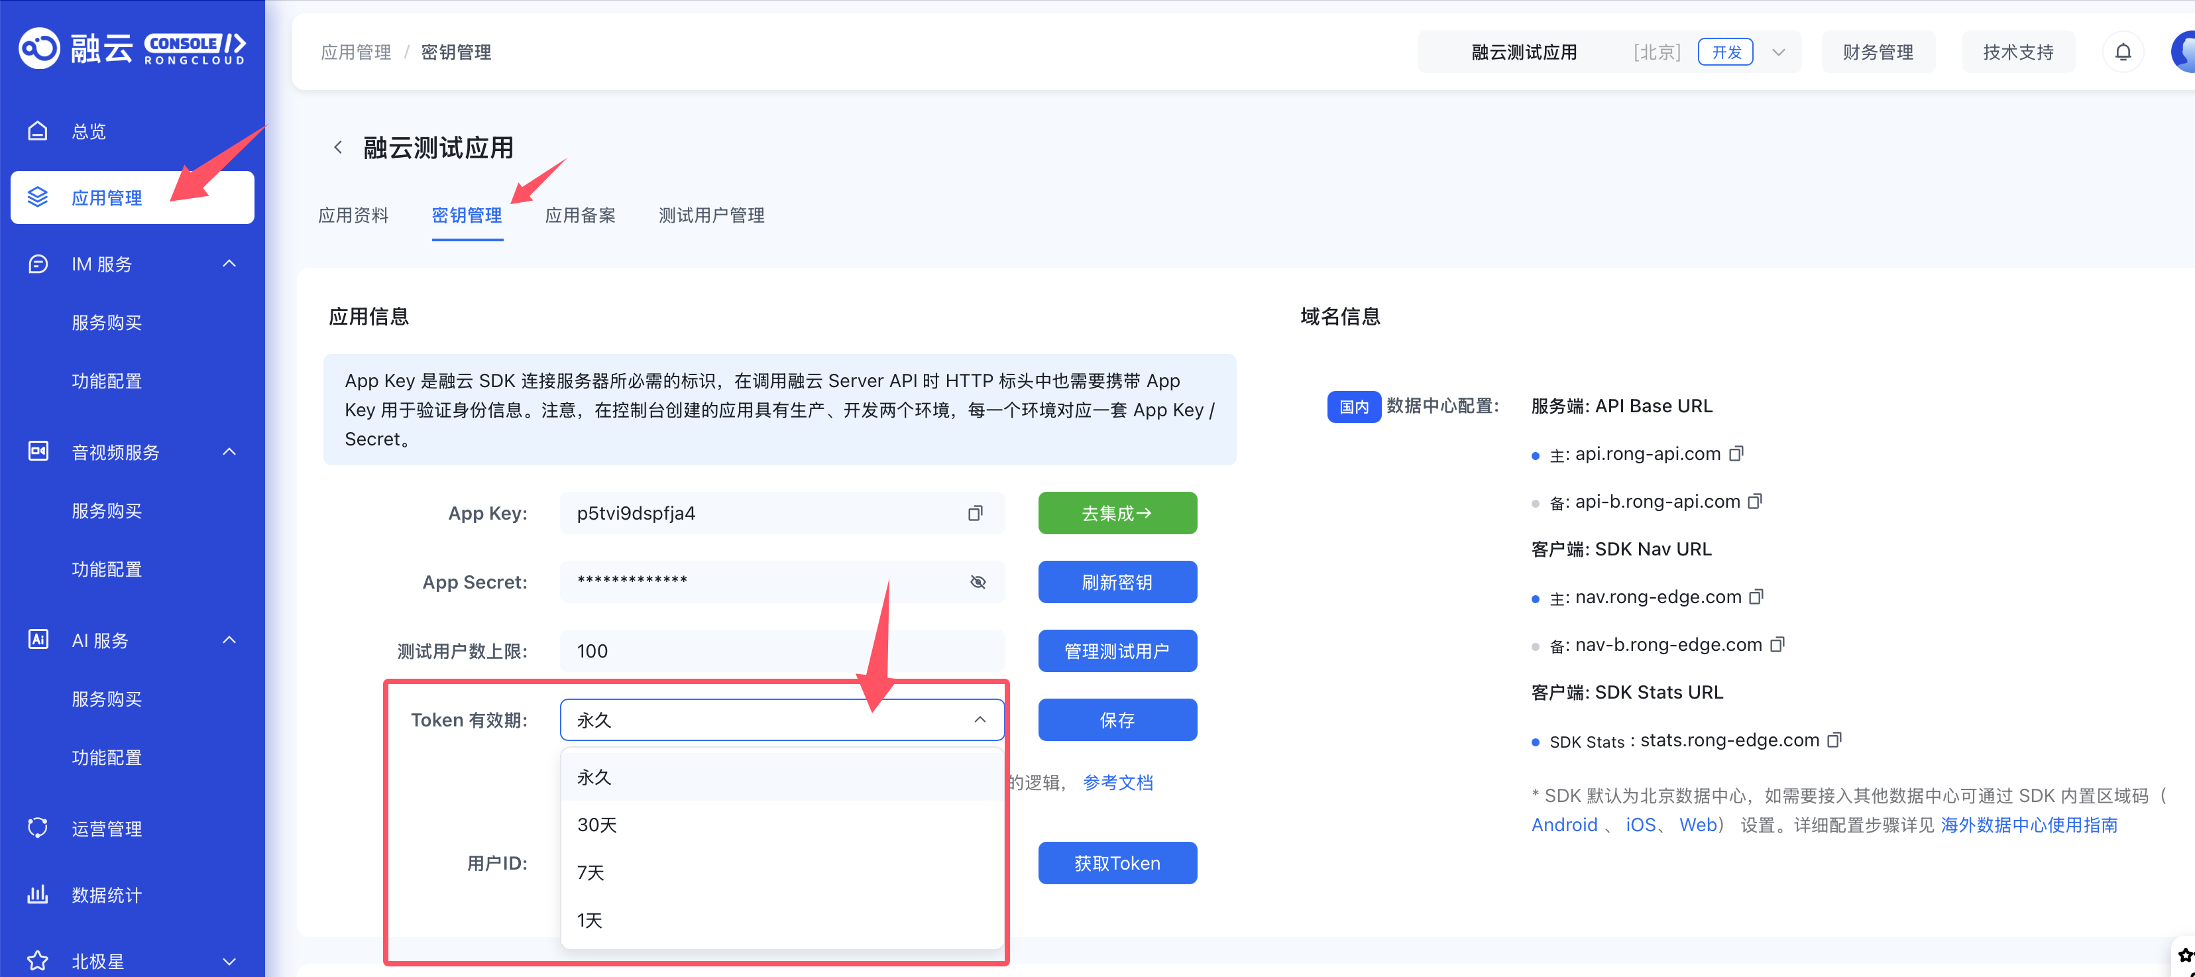The height and width of the screenshot is (977, 2195).
Task: Toggle App Secret visibility eye icon
Action: [x=978, y=582]
